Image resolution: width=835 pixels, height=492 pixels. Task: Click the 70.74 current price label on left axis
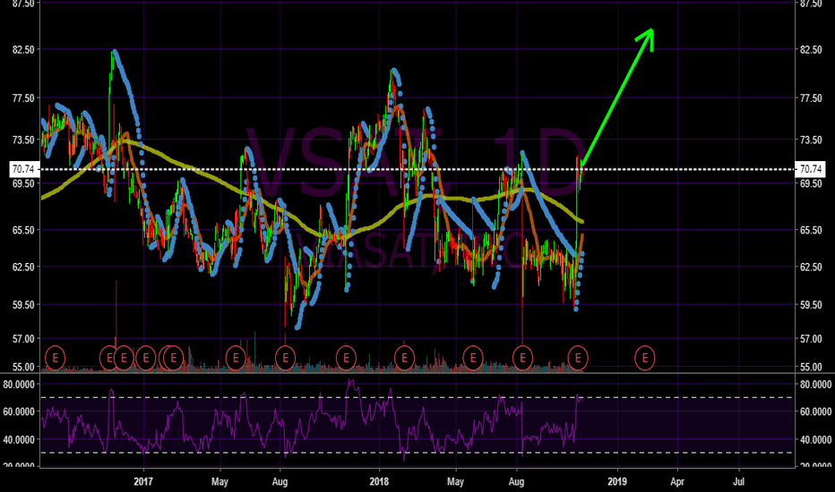coord(23,169)
